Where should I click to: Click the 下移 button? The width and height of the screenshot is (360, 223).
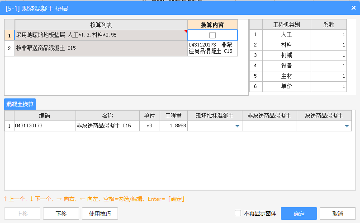(x=61, y=214)
